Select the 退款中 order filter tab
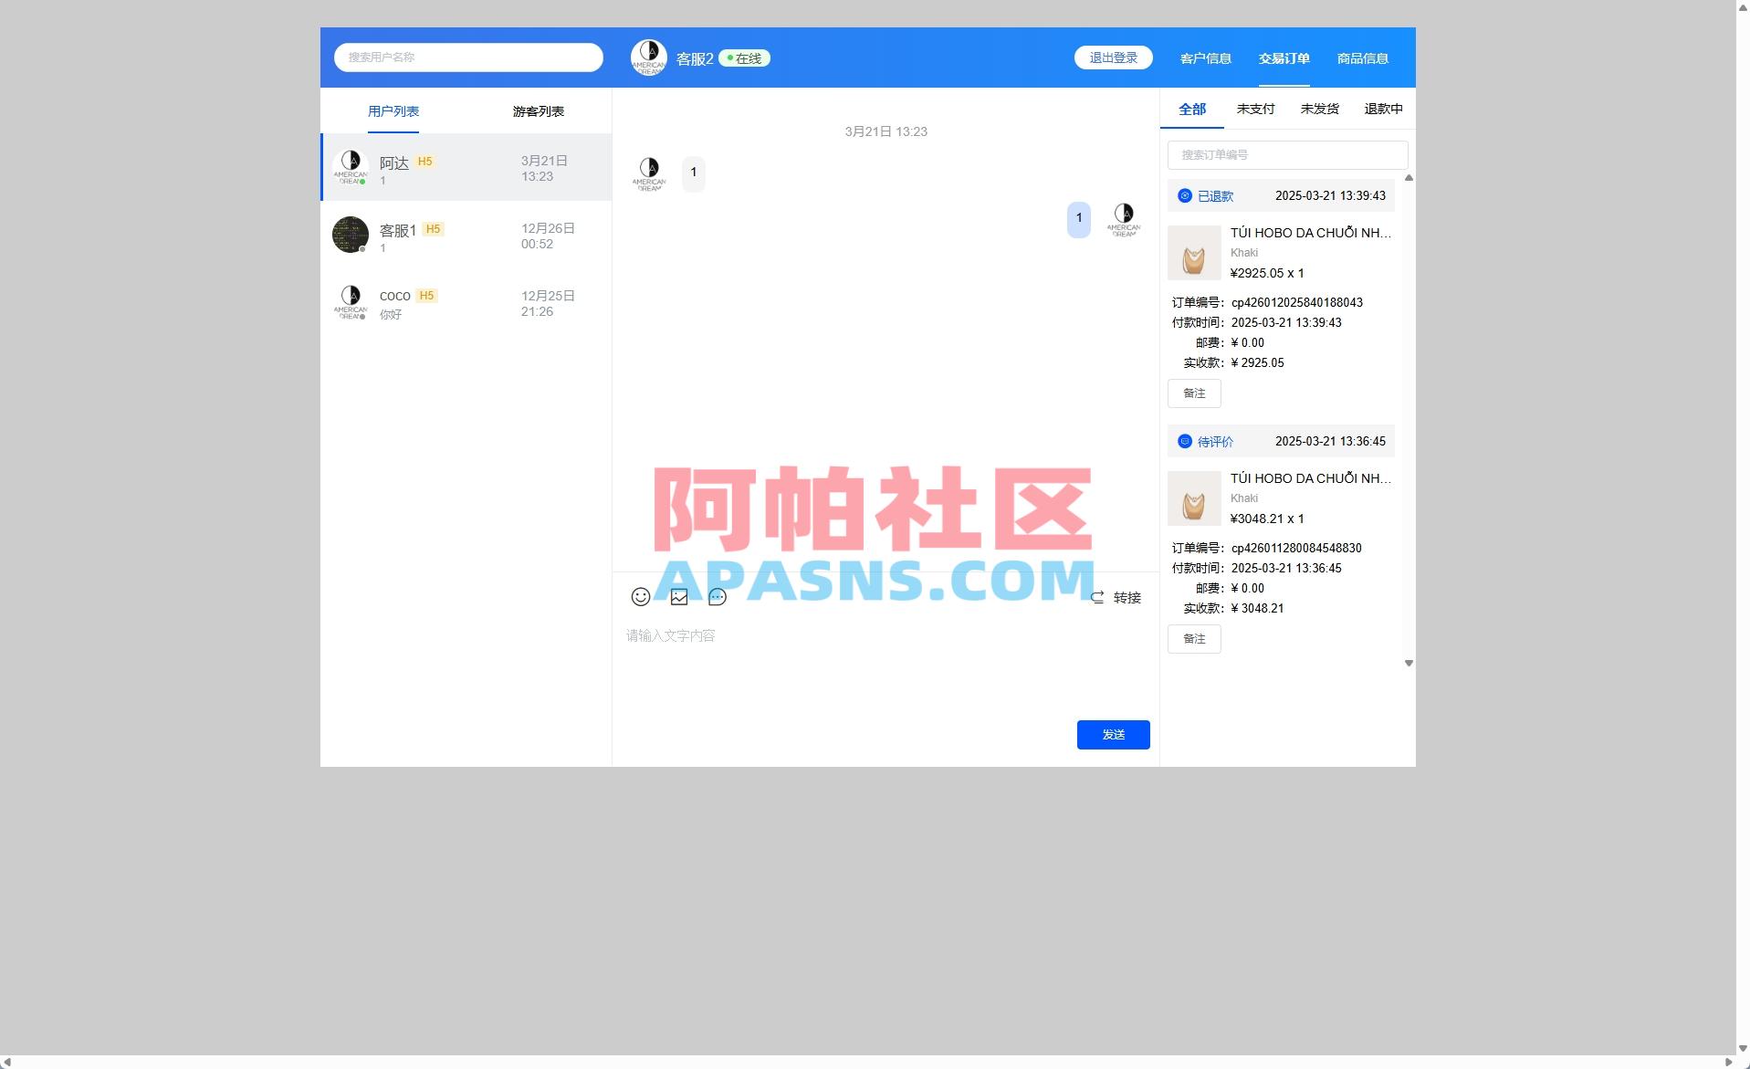1750x1069 pixels. coord(1382,108)
